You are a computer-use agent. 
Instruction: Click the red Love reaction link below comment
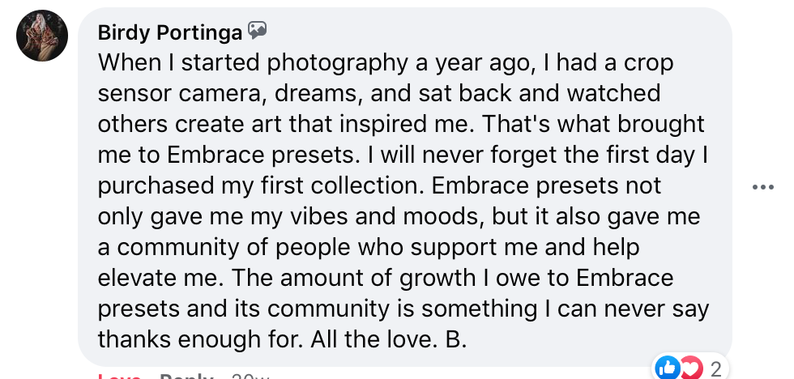pos(120,377)
